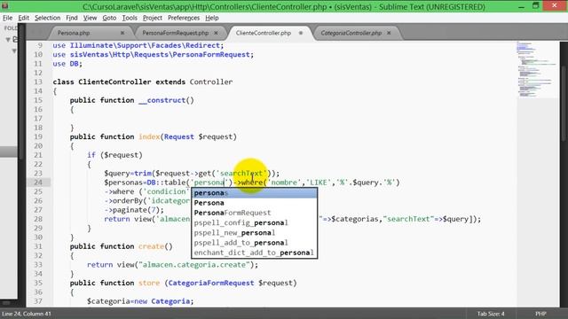
Task: Click line number 35 in gutter
Action: pos(38,283)
